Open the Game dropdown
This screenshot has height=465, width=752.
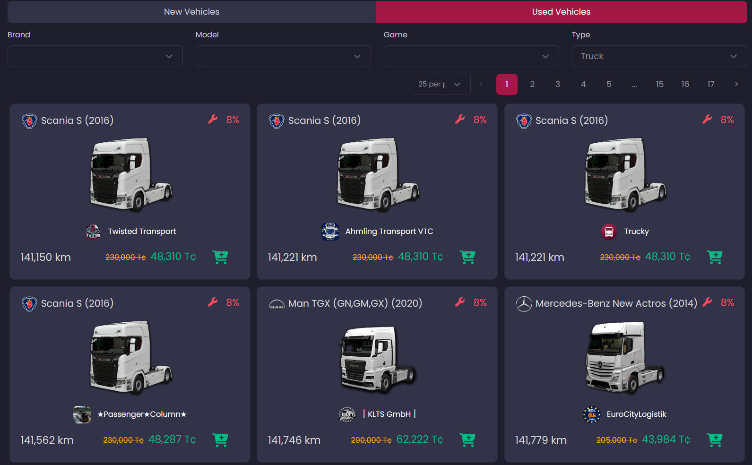(x=471, y=56)
